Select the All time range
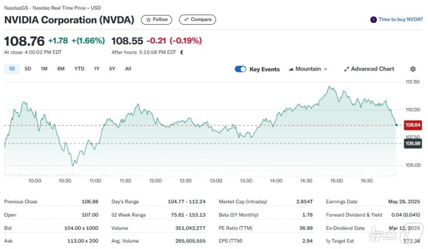 [x=128, y=69]
